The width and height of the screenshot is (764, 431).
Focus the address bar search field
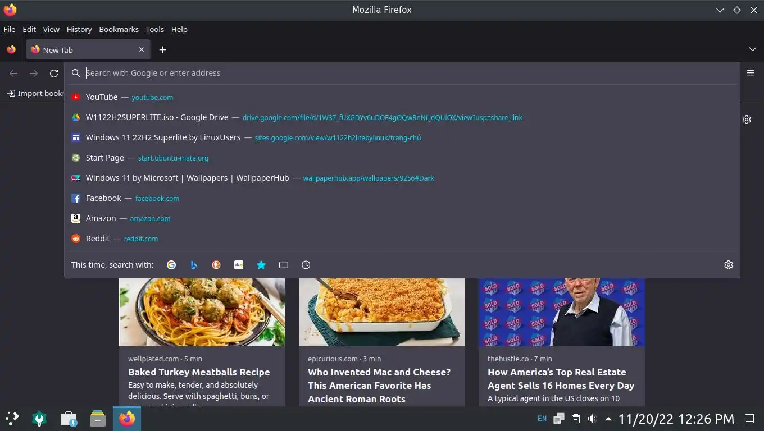(x=402, y=73)
